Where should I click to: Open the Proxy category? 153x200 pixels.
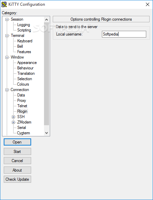(x=22, y=101)
